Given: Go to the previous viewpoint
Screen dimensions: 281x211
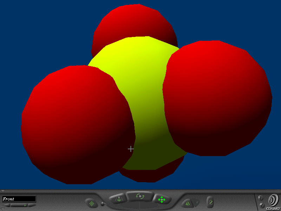Looking at the screenshot, I should (x=7, y=205).
